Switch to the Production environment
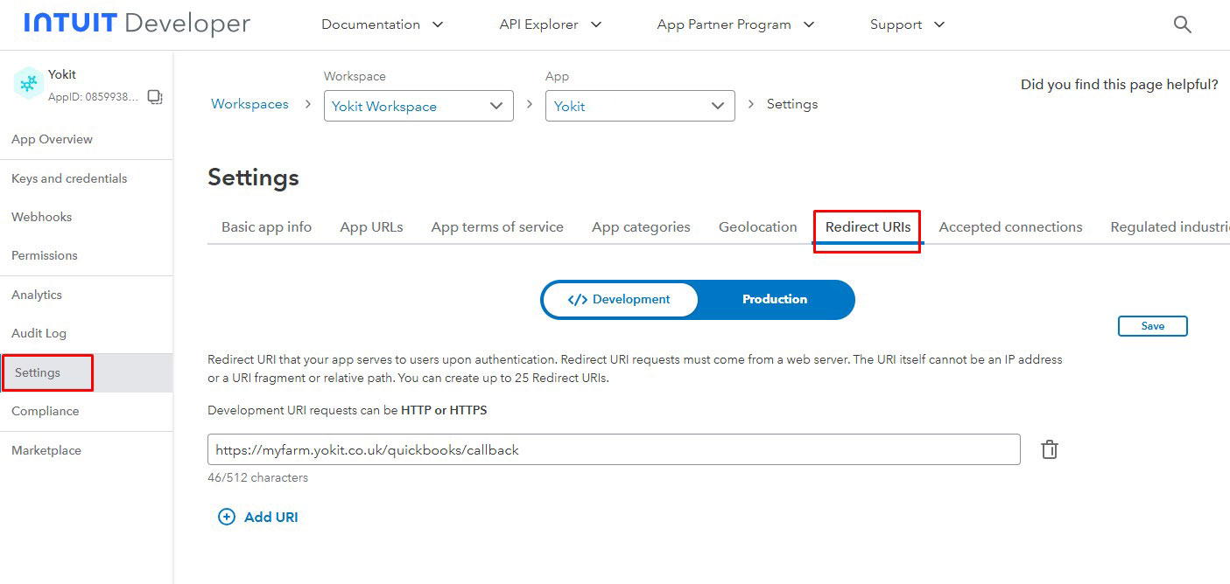 [x=775, y=299]
